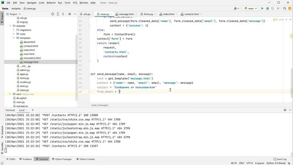The height and width of the screenshot is (165, 293).
Task: Click the line separator CRLF indicator
Action: 241,163
